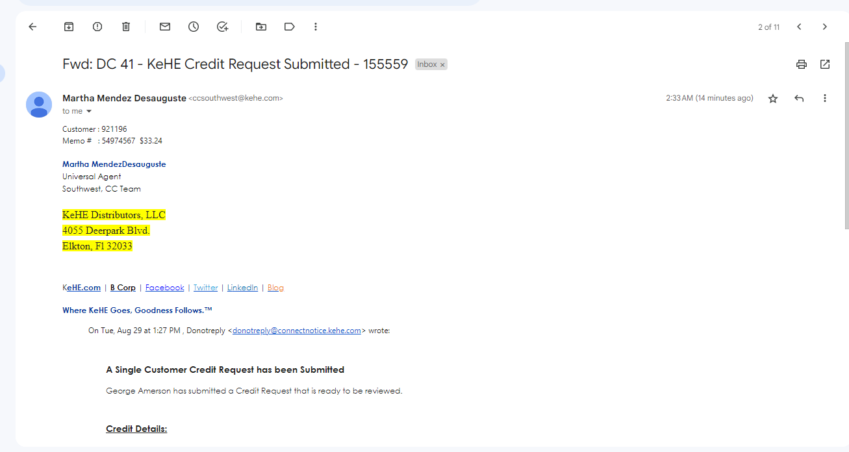Click 'Elkton, Fl 32033' text
849x452 pixels.
click(97, 246)
